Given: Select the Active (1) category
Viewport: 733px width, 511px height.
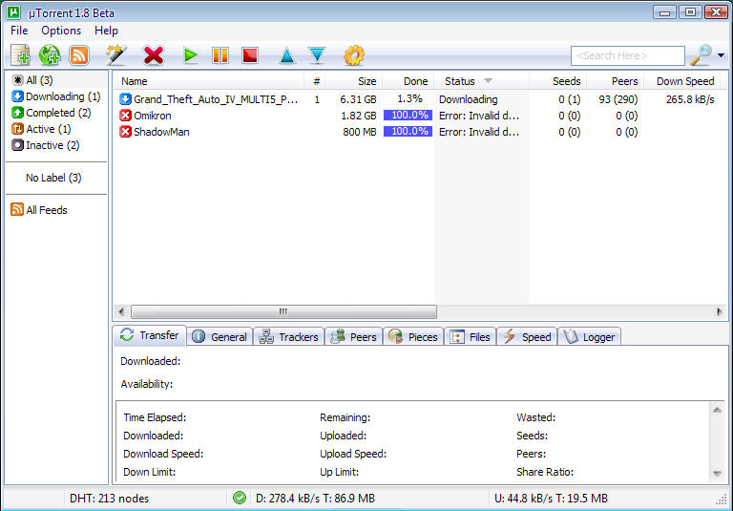Looking at the screenshot, I should (x=41, y=129).
